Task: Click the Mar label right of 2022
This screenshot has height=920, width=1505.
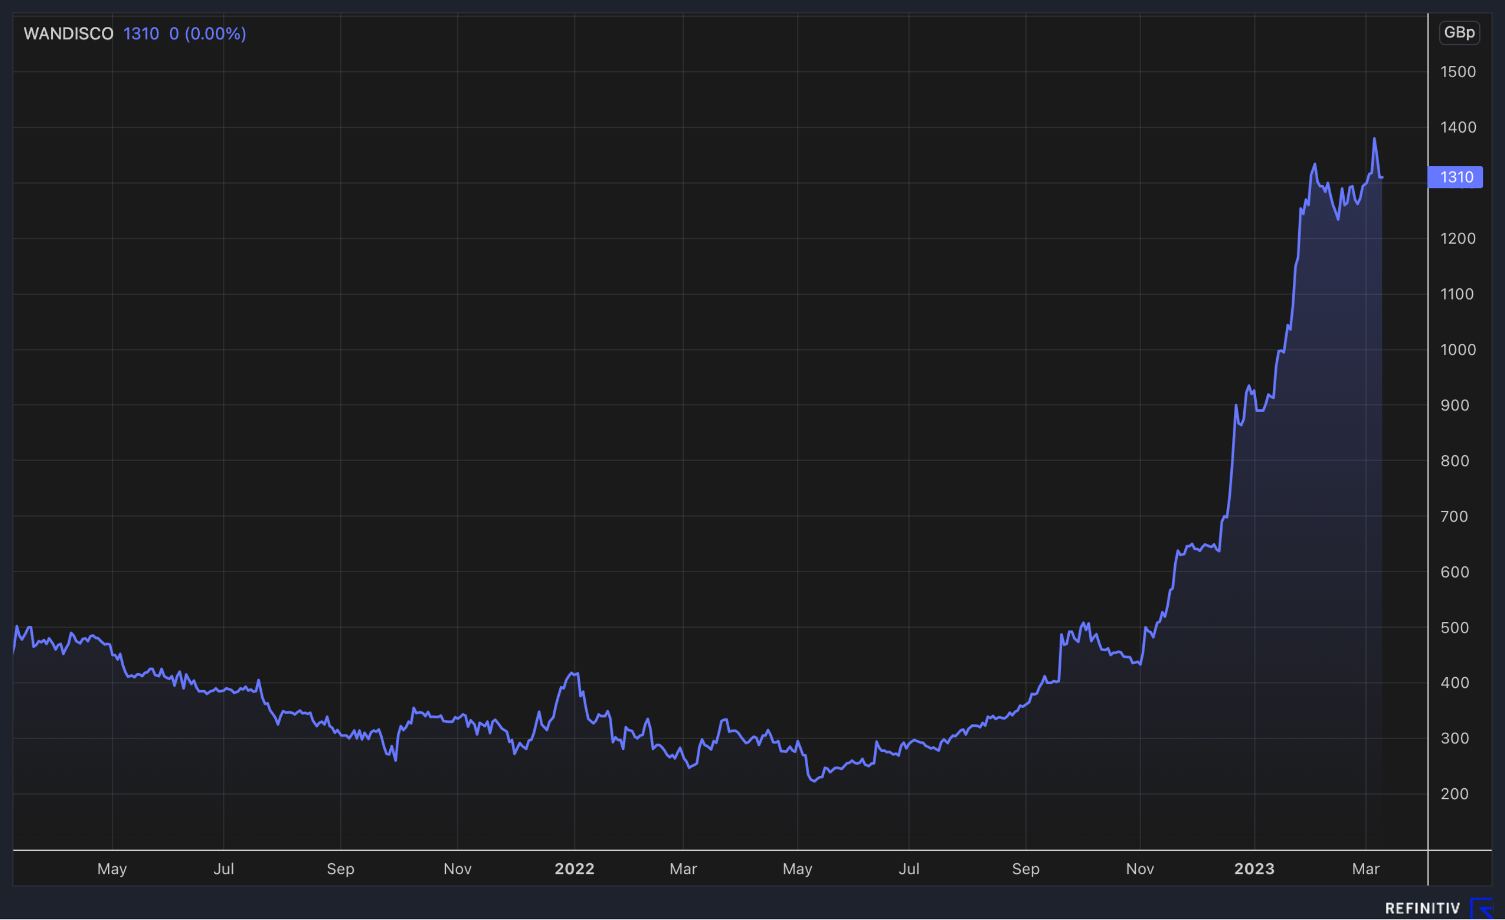Action: tap(683, 869)
